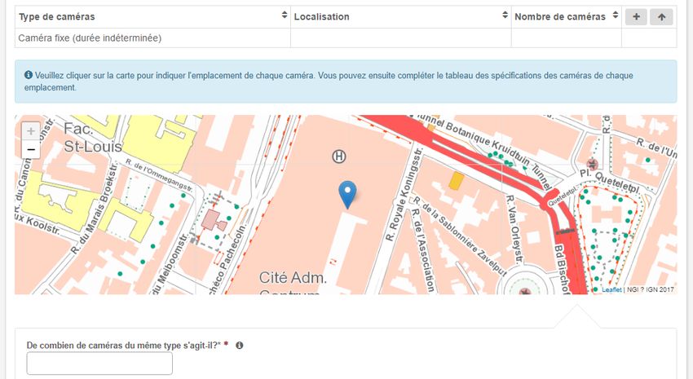The image size is (693, 379).
Task: Zoom out the map with minus button
Action: (31, 150)
